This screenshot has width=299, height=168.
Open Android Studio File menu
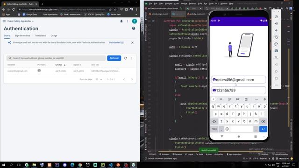tap(150, 4)
